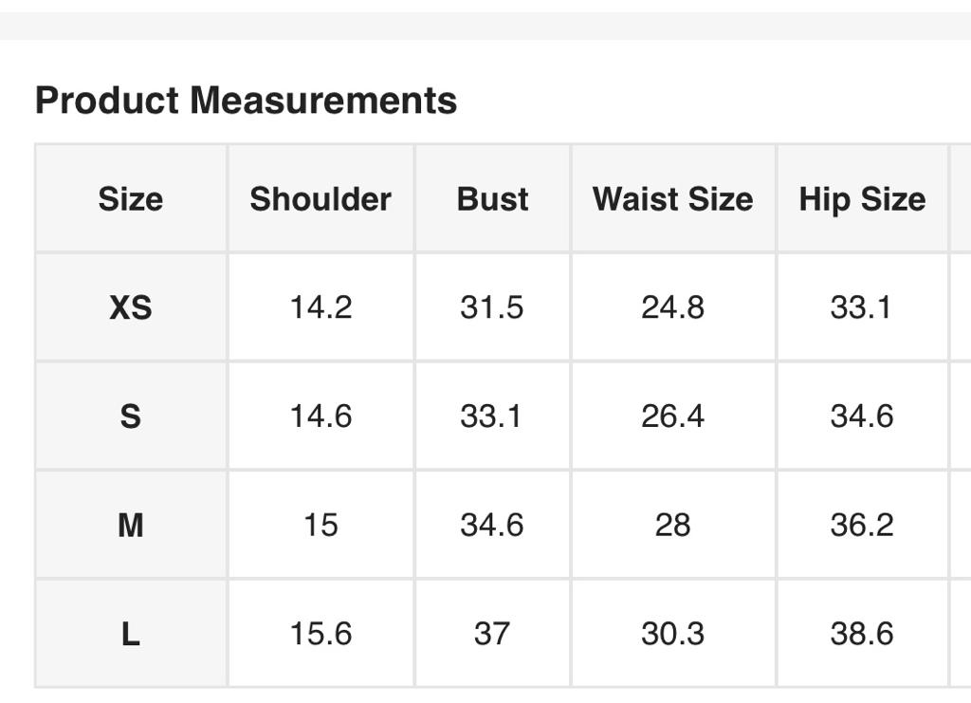Click L hip value 38.6
971x703 pixels.
[x=861, y=633]
